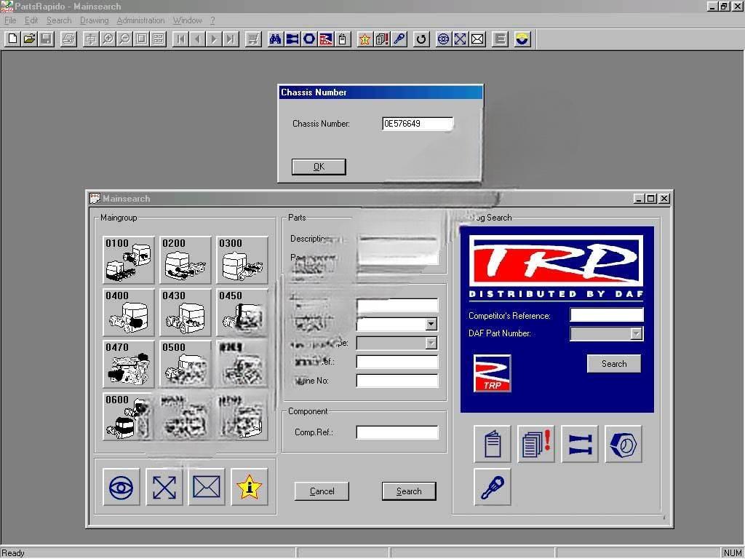Select the envelope icon near the bottom left panel
Viewport: 745px width, 559px height.
pos(206,487)
